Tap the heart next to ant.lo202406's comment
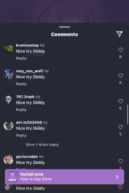This screenshot has height=193, width=129. point(120,127)
